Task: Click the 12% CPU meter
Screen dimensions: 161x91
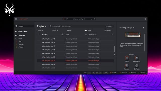Action: (106, 73)
